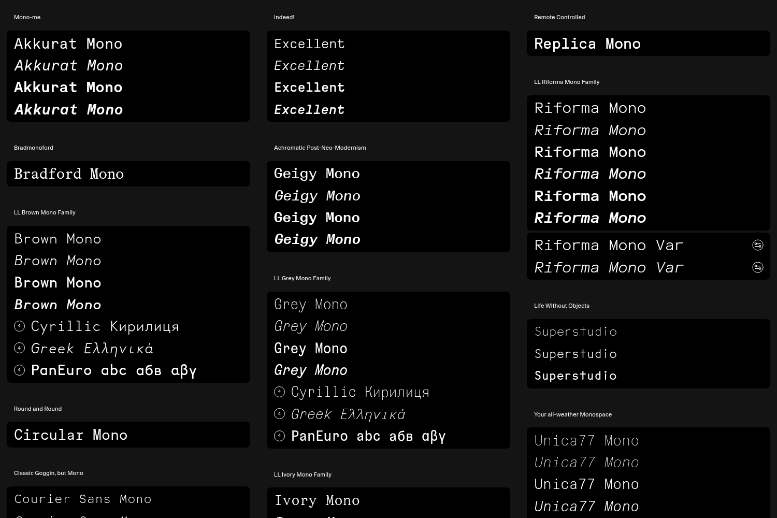Image resolution: width=777 pixels, height=518 pixels.
Task: Open the lightest Superstudio weight
Action: [x=575, y=332]
